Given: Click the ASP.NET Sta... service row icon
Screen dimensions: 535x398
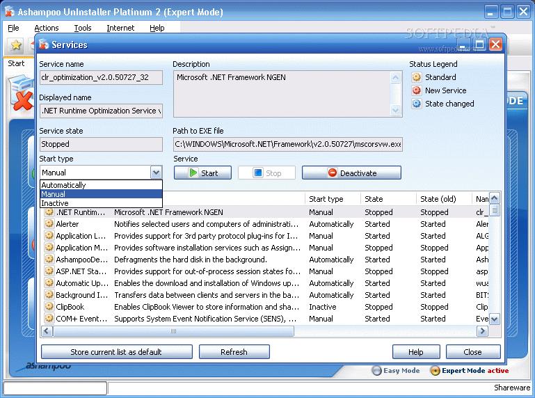Looking at the screenshot, I should (x=49, y=271).
